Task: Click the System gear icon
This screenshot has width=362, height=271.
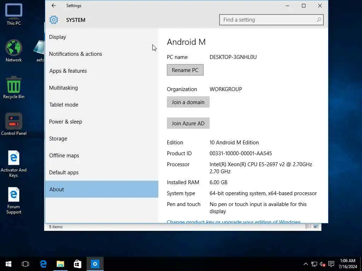Action: coord(54,20)
